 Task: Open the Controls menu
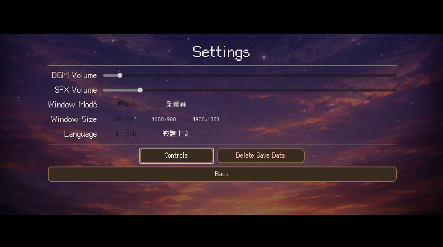coord(177,156)
